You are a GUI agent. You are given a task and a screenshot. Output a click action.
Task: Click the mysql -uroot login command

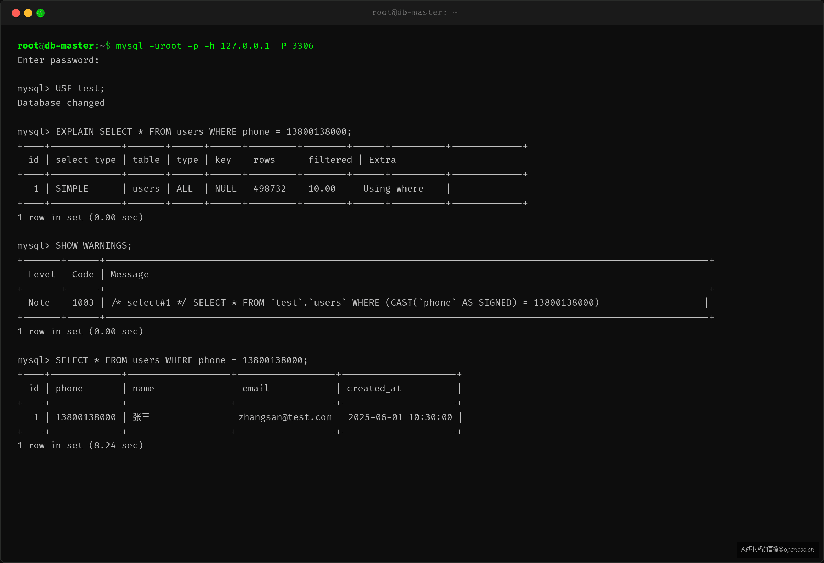[x=215, y=46]
